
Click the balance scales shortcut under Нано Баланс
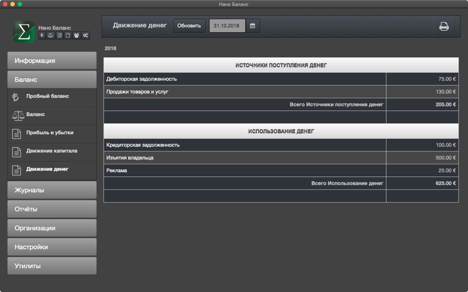pyautogui.click(x=50, y=36)
